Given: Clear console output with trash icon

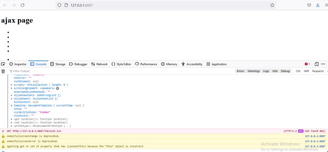Looking at the screenshot, I should 3,71.
